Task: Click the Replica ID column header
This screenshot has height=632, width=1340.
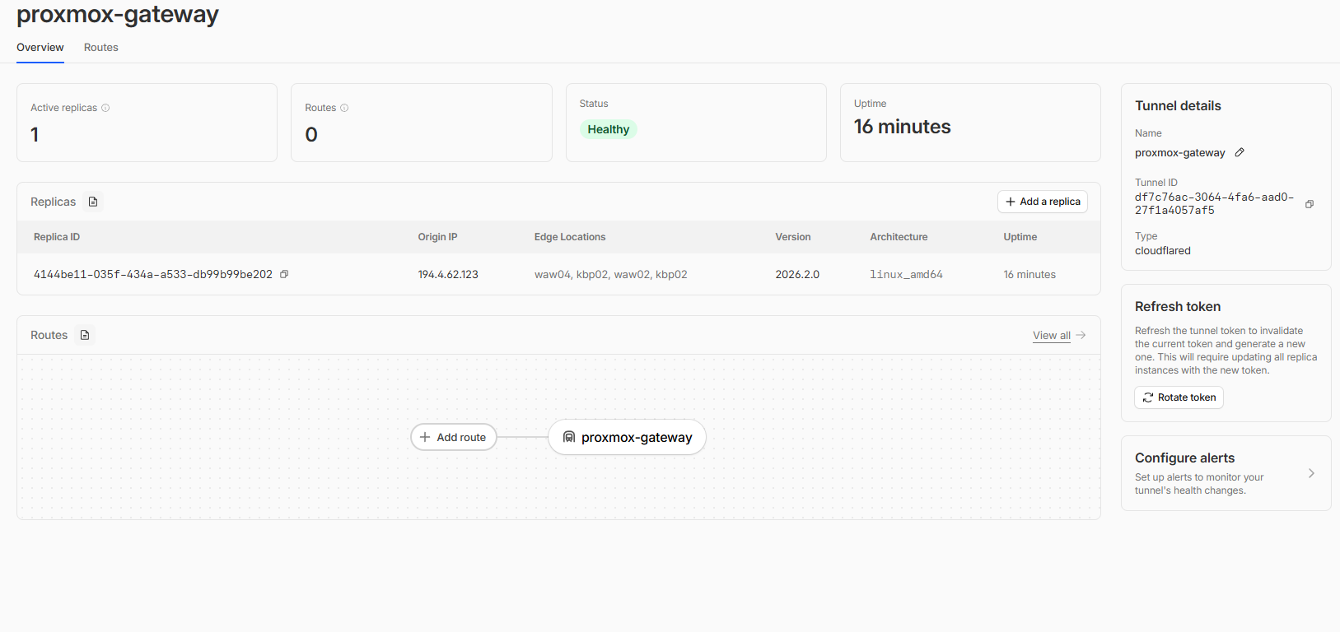Action: 57,237
